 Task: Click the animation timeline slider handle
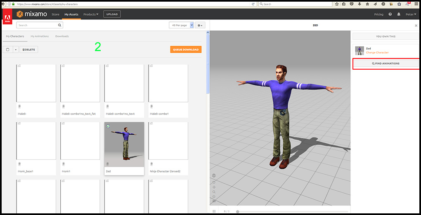(x=238, y=212)
